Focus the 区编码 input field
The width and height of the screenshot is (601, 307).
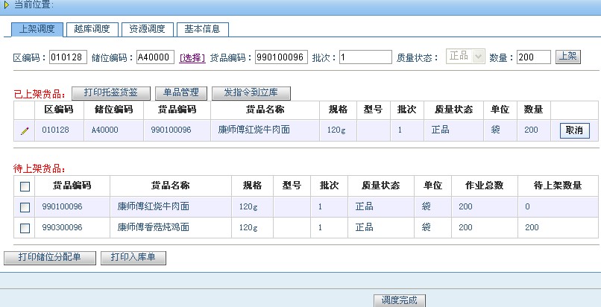coord(68,57)
